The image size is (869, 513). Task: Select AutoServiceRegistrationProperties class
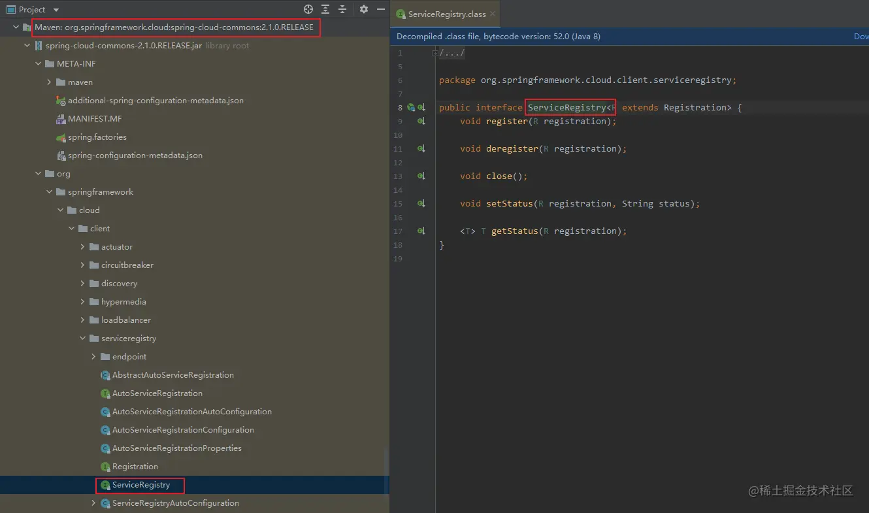177,448
